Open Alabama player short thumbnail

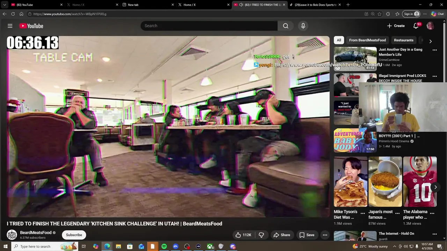coord(420,182)
